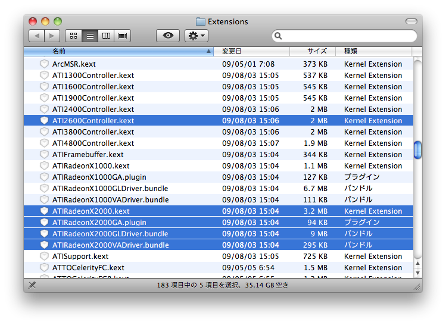Click the magnifying glass search icon
Screen dimensions: 446x325
279,36
